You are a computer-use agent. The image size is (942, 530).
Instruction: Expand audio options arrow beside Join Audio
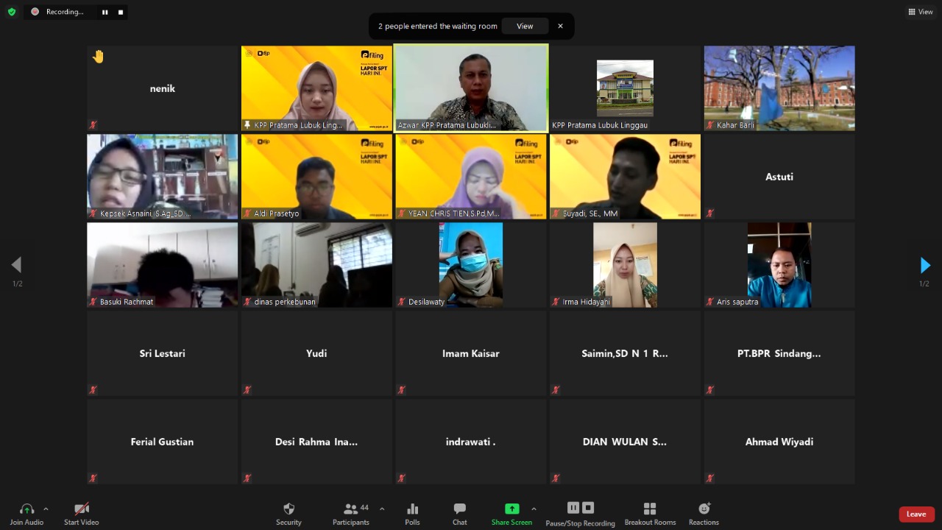(46, 509)
